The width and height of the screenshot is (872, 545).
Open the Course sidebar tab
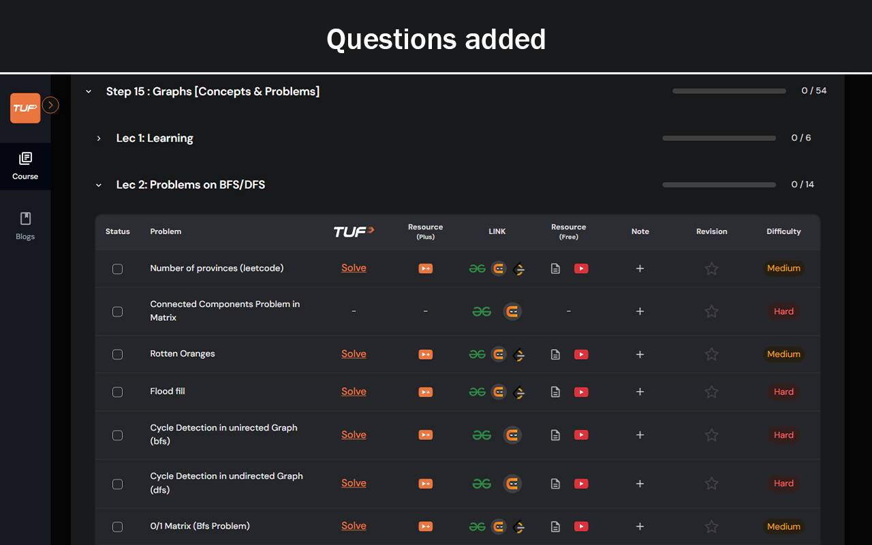coord(25,166)
